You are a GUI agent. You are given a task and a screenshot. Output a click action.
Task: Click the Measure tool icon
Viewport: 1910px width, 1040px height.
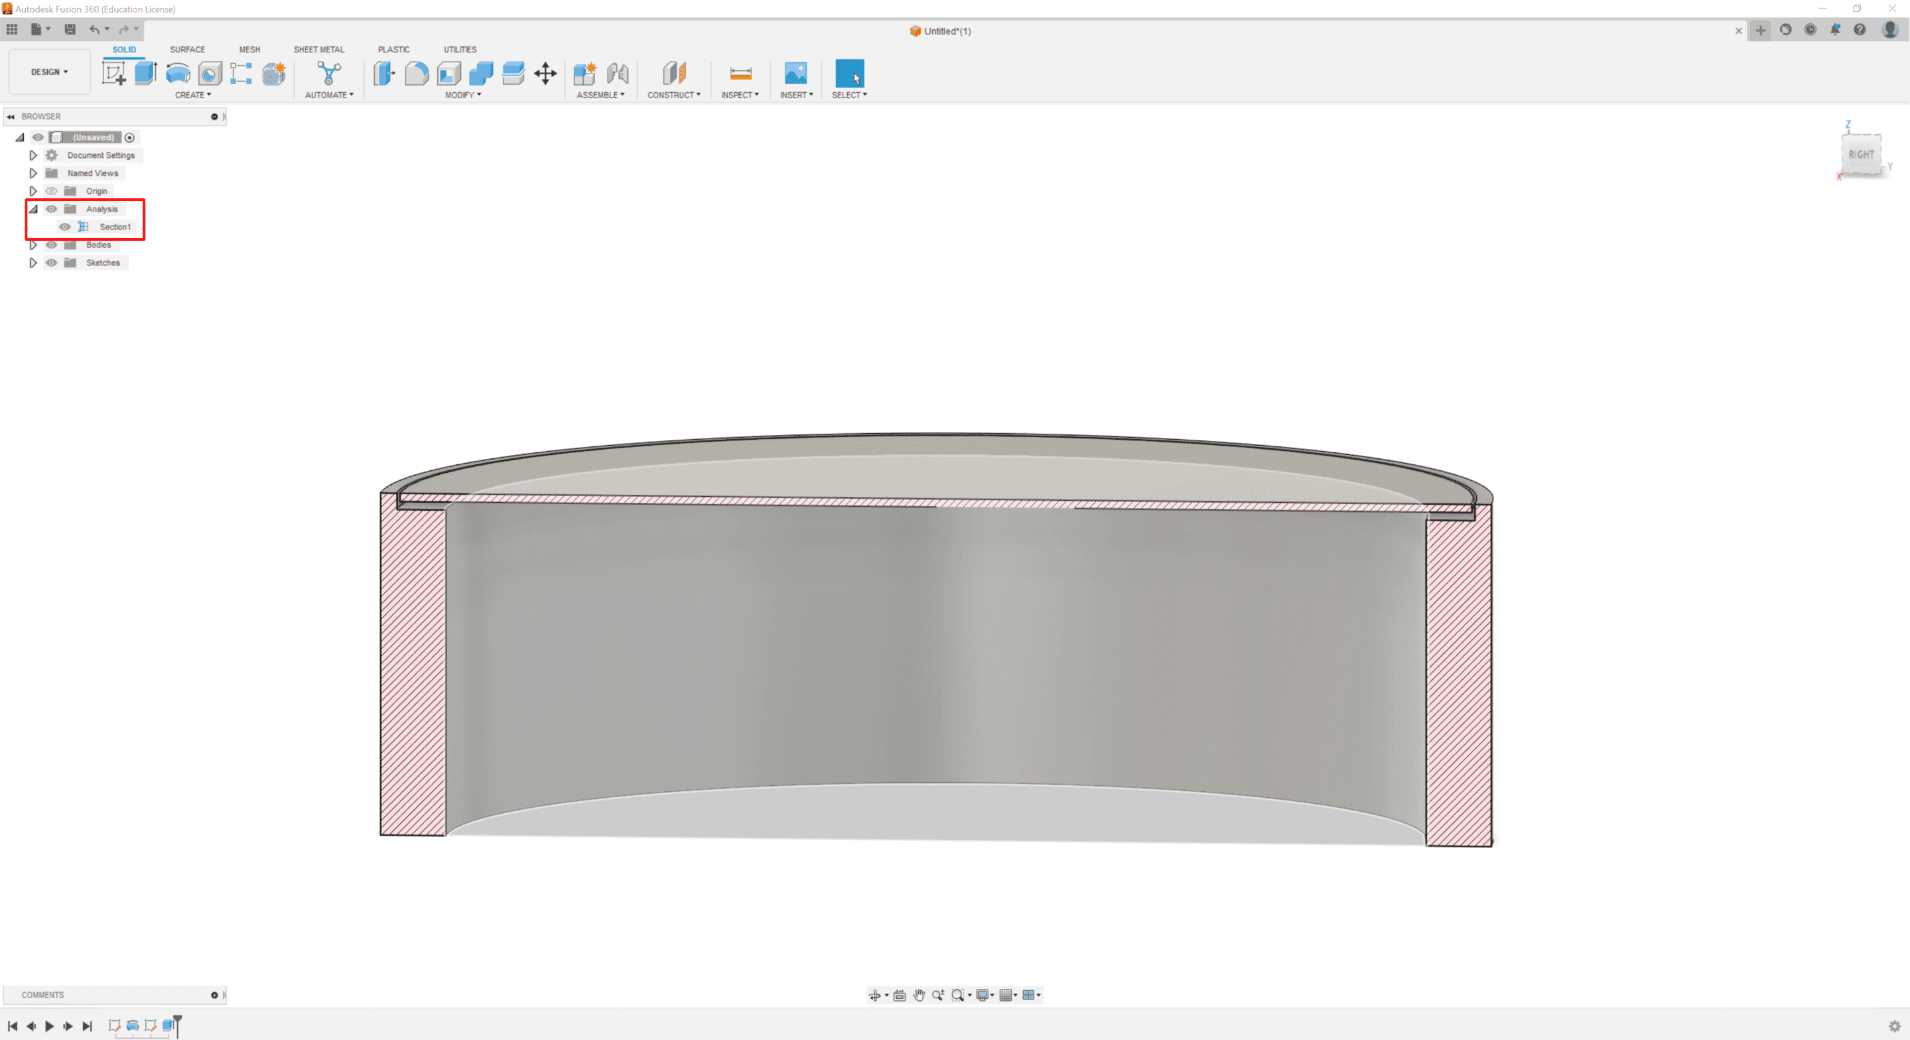[x=740, y=74]
